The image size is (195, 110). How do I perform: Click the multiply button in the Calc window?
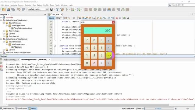(109, 48)
